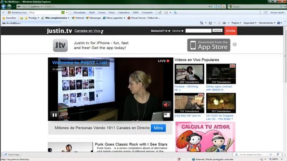
Task: Open the Idioma language dropdown
Action: [x=178, y=31]
